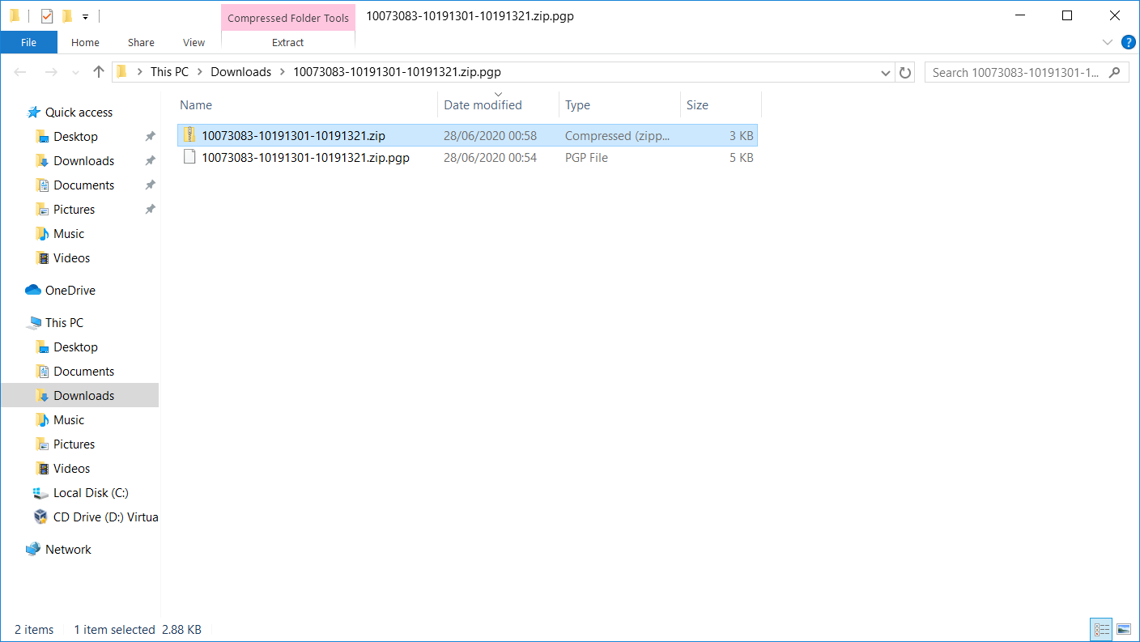The width and height of the screenshot is (1140, 642).
Task: Open the File menu
Action: pos(28,42)
